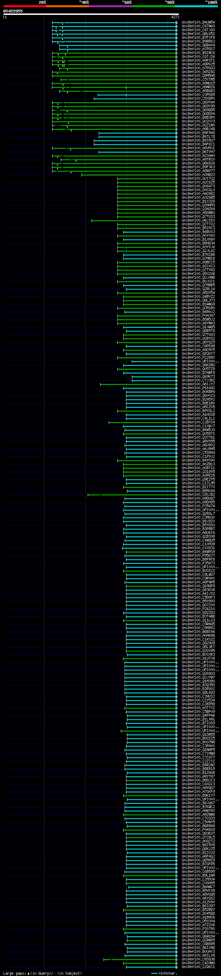This screenshot has width=221, height=976.
Task: Click the =100char. scale legend
Action: click(x=164, y=973)
